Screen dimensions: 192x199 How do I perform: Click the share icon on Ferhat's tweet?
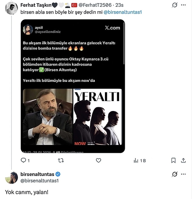coord(183,160)
